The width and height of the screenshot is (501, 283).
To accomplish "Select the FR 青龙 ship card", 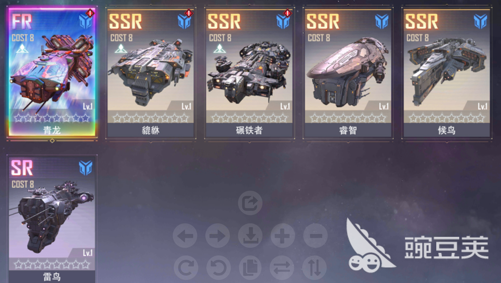I will click(x=52, y=72).
